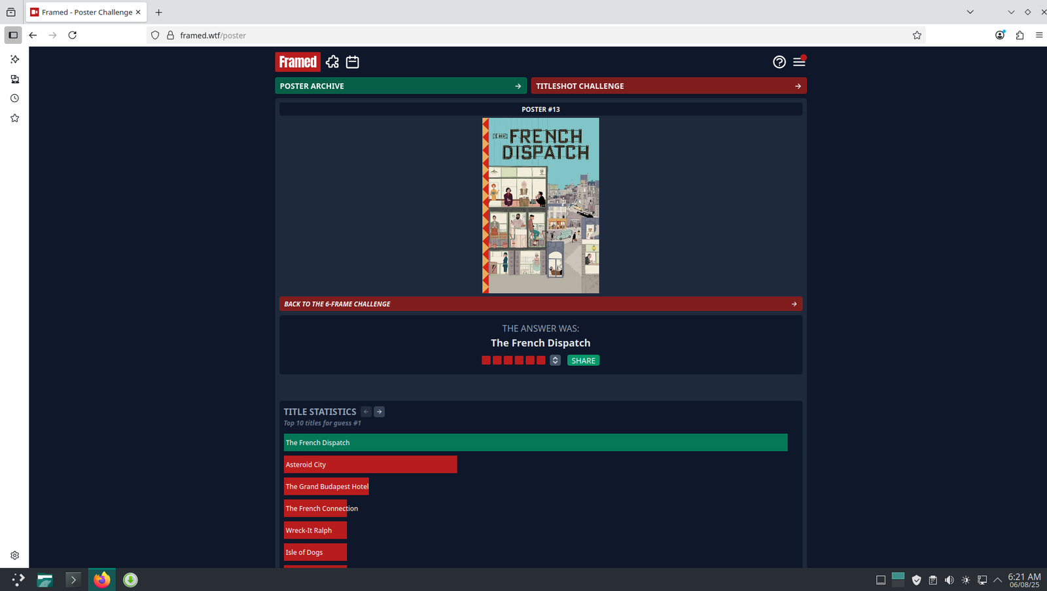Viewport: 1047px width, 591px height.
Task: Show previous guess title statistics
Action: tap(366, 412)
